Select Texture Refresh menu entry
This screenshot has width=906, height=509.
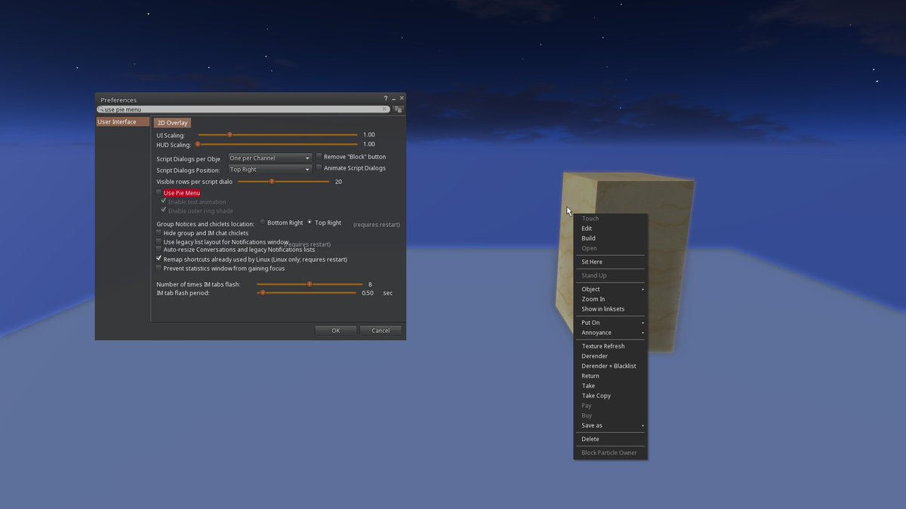coord(610,346)
